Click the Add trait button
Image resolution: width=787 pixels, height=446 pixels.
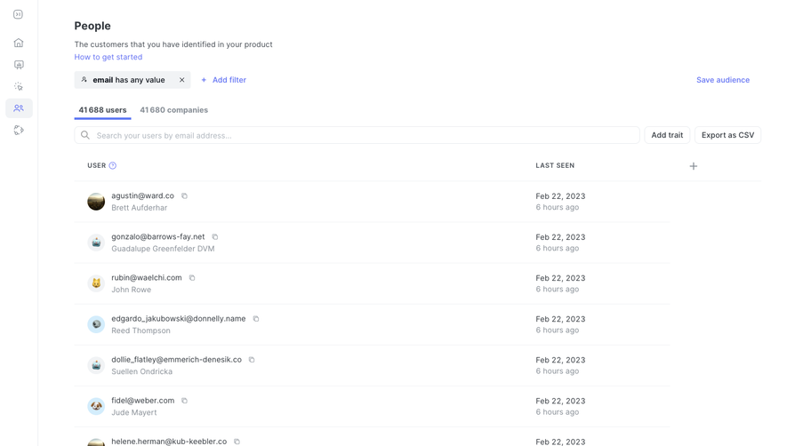tap(667, 135)
